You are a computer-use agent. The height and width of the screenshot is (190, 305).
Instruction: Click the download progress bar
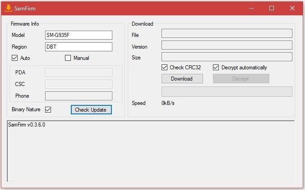point(227,91)
